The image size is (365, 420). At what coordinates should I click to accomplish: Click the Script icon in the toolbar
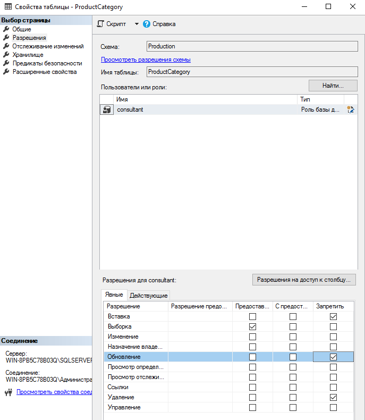[100, 24]
